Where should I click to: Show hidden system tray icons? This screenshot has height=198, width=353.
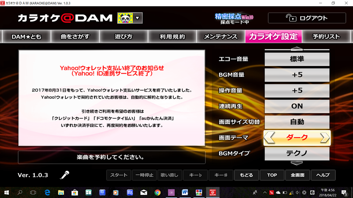[x=265, y=192]
